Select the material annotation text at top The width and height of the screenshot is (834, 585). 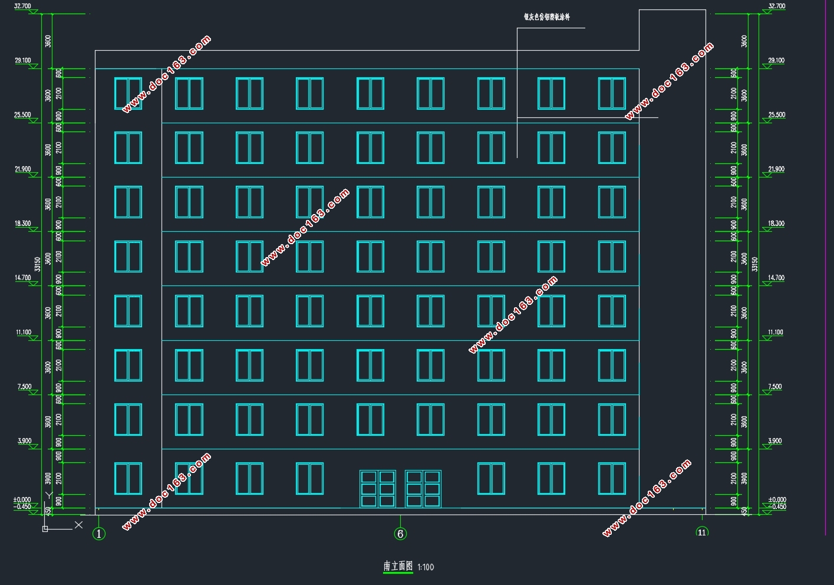(x=547, y=17)
